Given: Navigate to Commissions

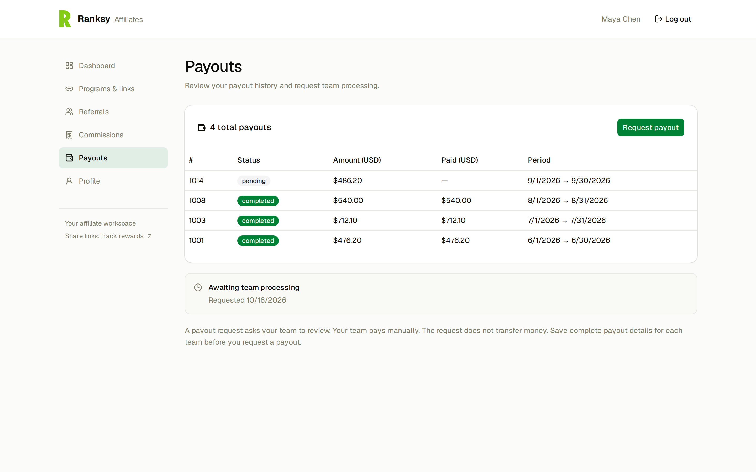Looking at the screenshot, I should (x=113, y=135).
